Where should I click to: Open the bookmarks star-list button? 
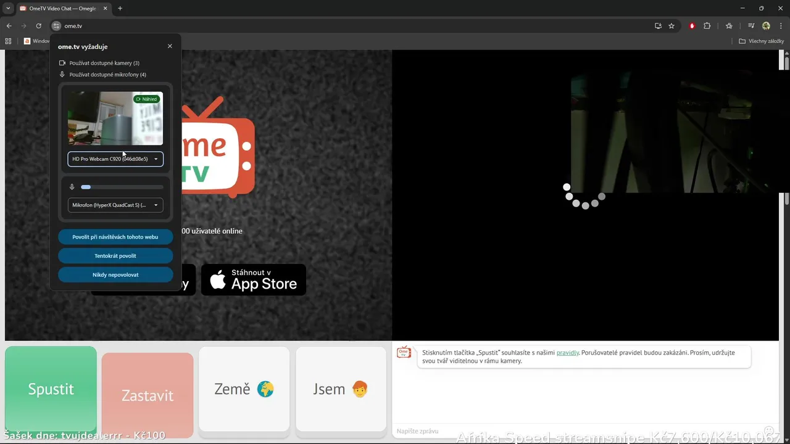click(x=729, y=26)
